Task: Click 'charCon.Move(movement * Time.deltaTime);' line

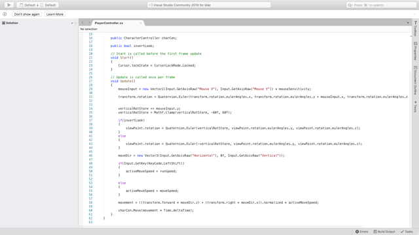Action: click(x=156, y=210)
